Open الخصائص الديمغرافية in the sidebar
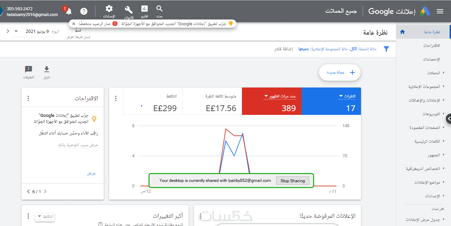Screen dimensions: 451x226 [x=423, y=169]
